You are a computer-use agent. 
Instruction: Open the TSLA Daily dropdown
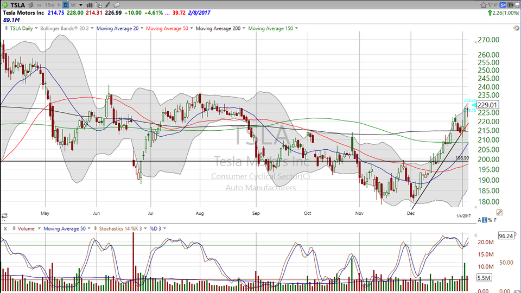tap(36, 29)
